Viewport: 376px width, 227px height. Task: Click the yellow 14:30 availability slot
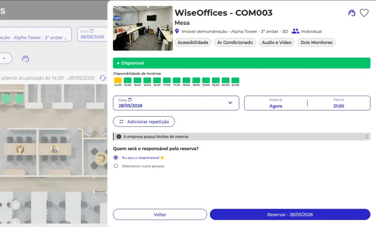tap(118, 80)
